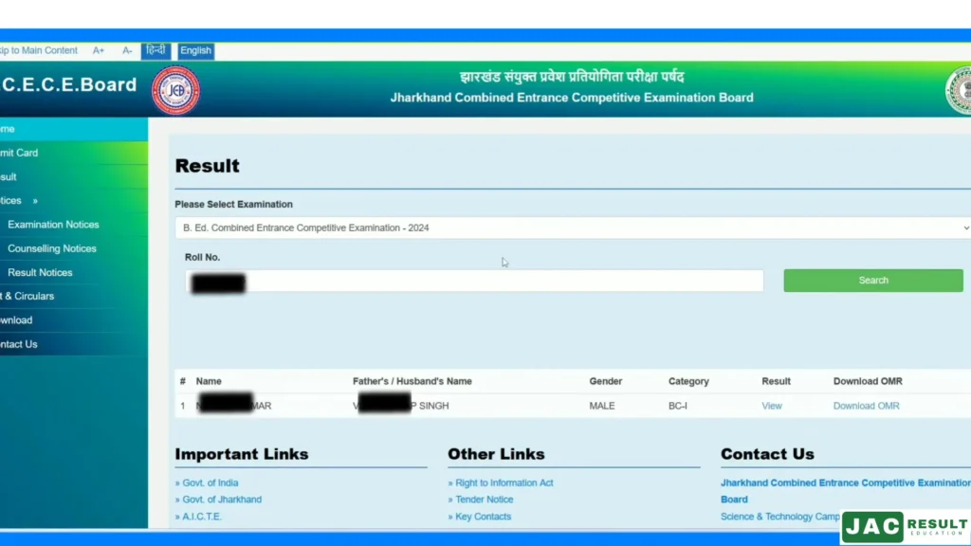
Task: Open the Govt. of India link
Action: (210, 482)
